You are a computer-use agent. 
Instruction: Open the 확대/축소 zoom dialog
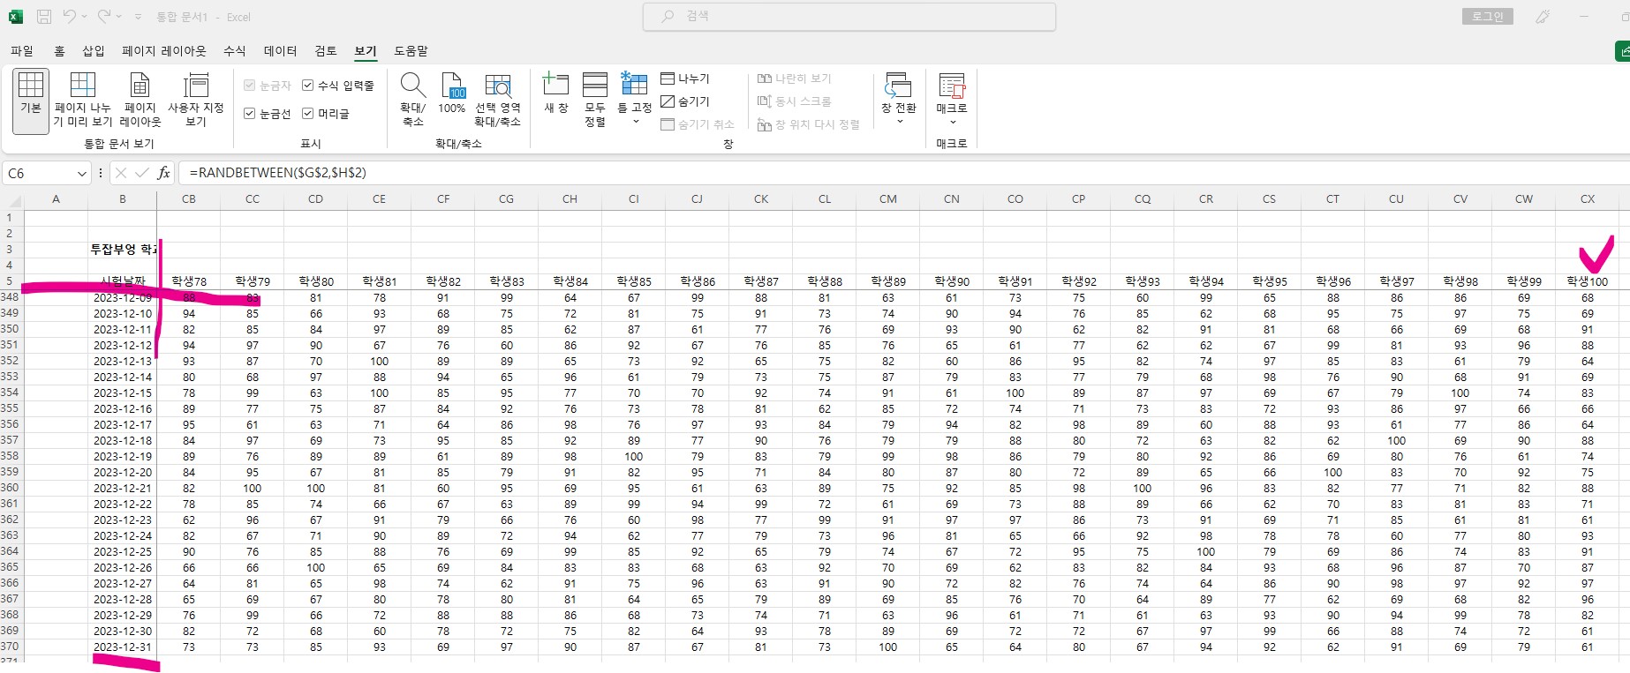pos(413,101)
